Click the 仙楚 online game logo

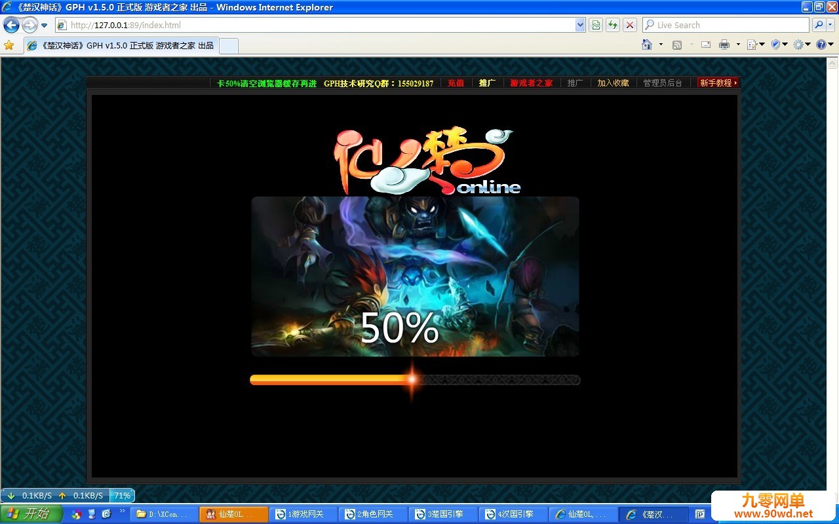pos(426,161)
